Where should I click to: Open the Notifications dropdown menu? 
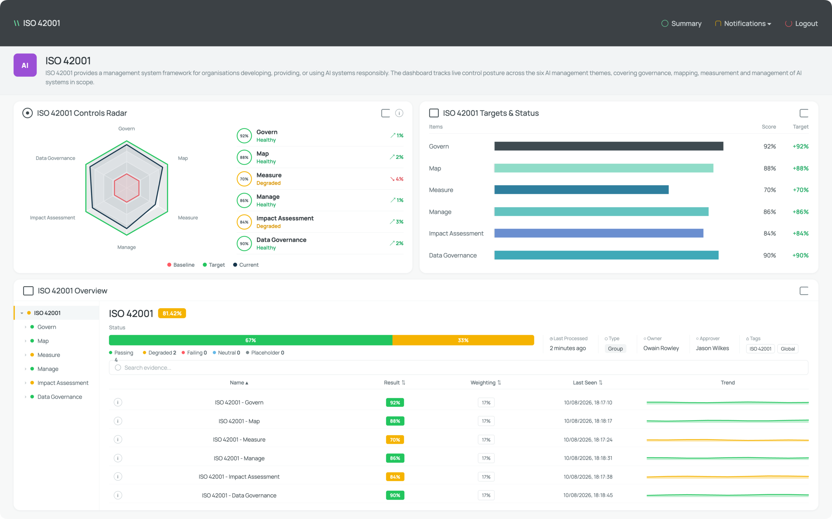click(743, 23)
